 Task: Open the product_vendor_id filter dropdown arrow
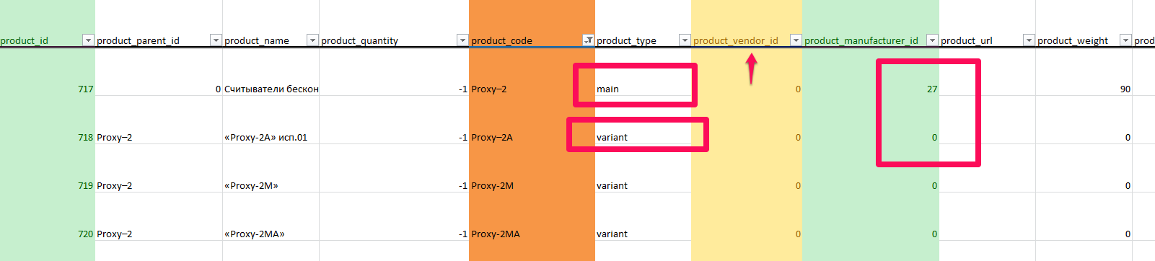click(796, 40)
